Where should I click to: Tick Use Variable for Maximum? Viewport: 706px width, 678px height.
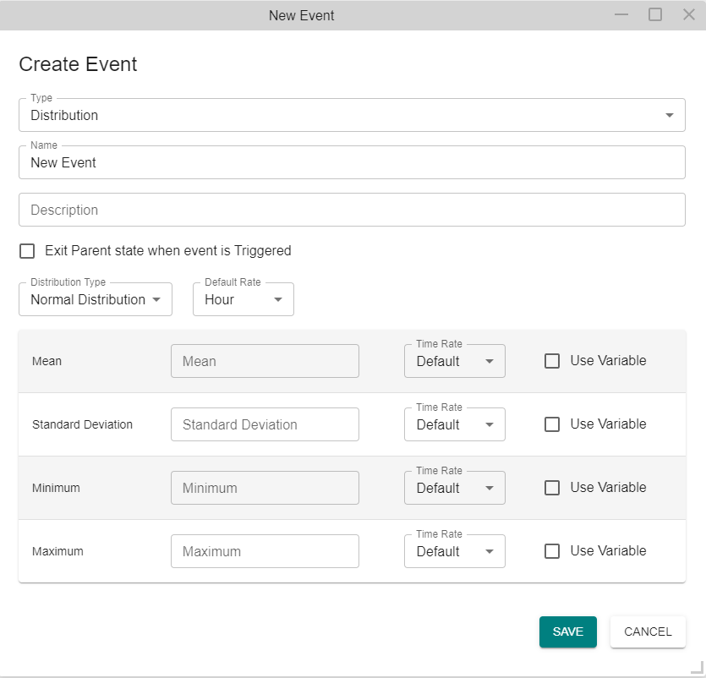coord(552,551)
